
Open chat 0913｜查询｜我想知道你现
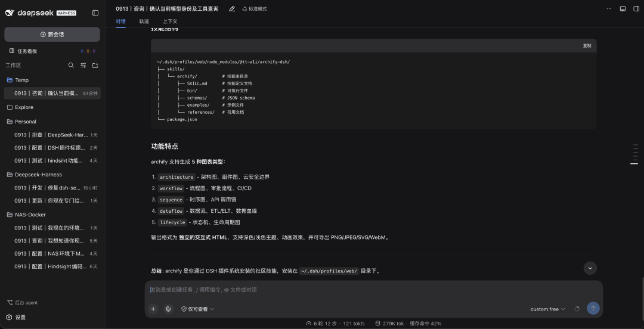[52, 241]
